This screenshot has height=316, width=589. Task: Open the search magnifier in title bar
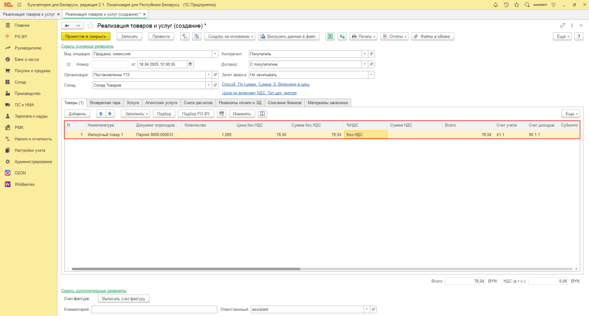[527, 5]
